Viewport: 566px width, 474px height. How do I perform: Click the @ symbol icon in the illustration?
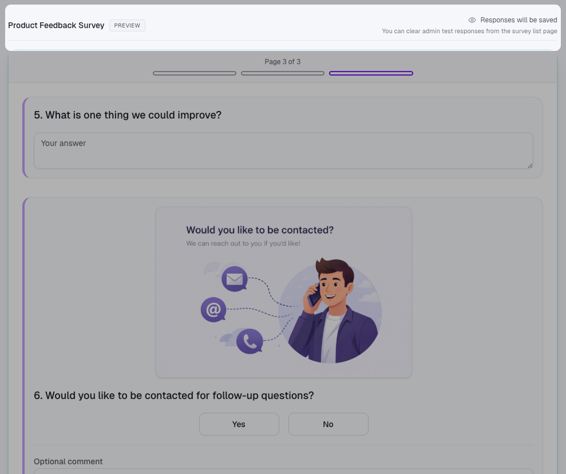213,310
